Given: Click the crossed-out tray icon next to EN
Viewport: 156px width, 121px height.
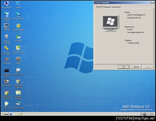Looking at the screenshot, I should point(145,114).
